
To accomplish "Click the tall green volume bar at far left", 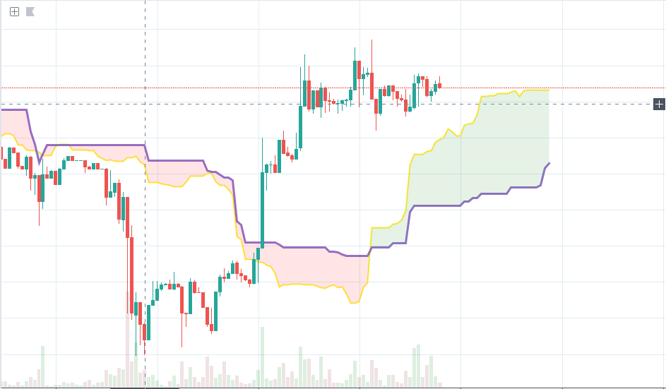I will click(x=42, y=366).
